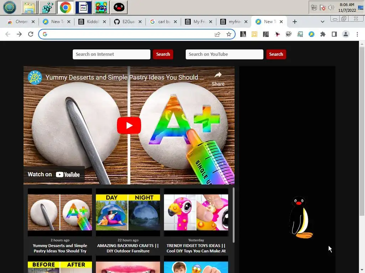The image size is (365, 273).
Task: Open the yellow square extension icon
Action: tap(255, 34)
